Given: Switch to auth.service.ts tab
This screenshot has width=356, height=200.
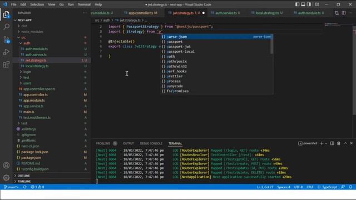Looking at the screenshot, I should 225,13.
